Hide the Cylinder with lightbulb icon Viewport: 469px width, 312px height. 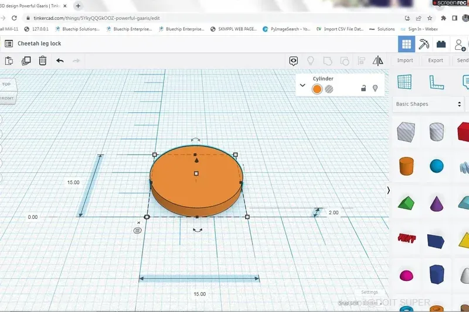[x=375, y=88]
